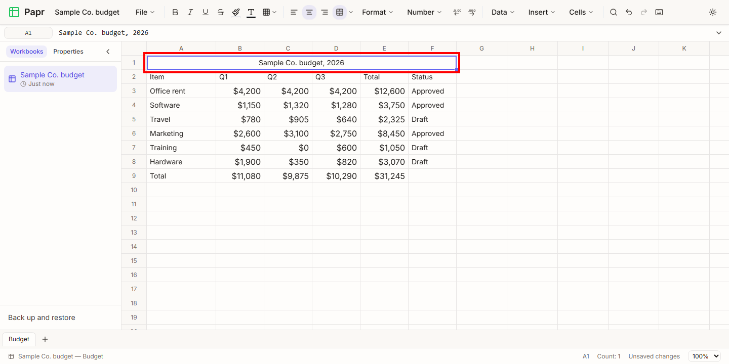
Task: Add a new sheet with plus icon
Action: pos(45,339)
